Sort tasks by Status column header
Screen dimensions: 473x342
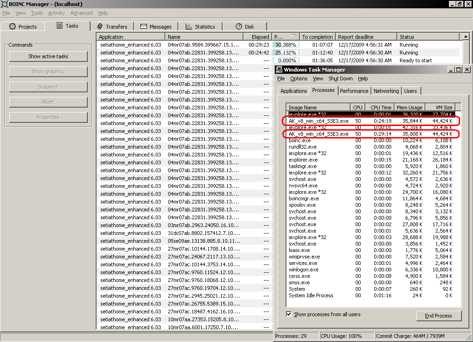point(428,37)
